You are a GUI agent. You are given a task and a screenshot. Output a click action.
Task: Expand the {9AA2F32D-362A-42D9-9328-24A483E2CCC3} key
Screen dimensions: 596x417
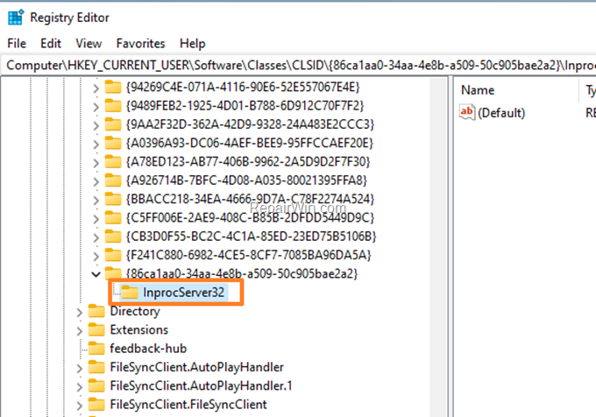click(x=96, y=125)
